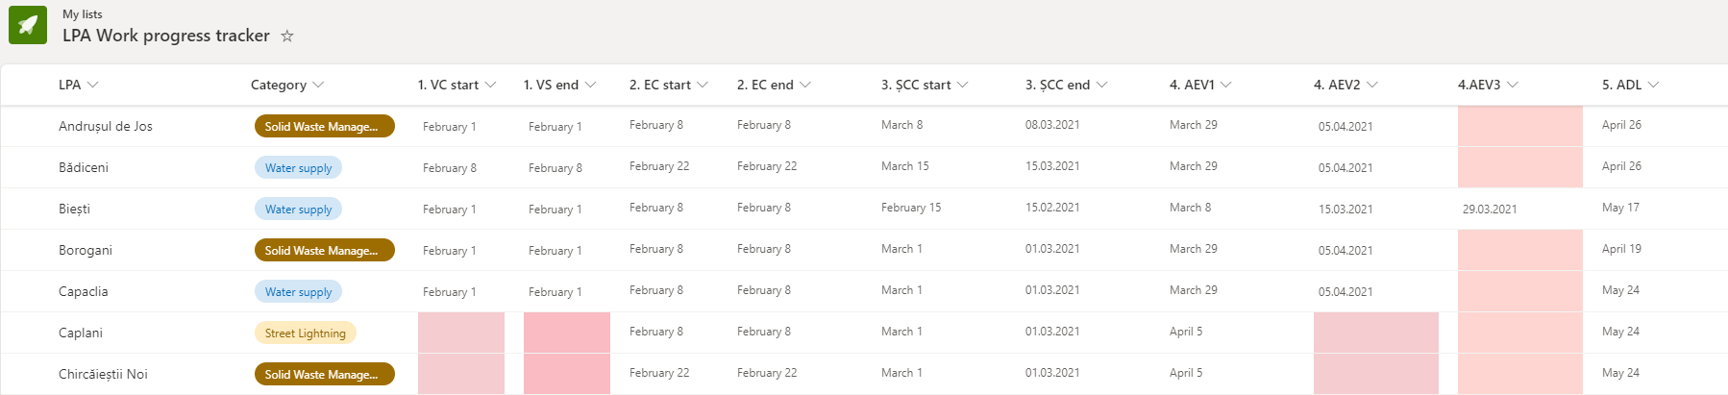
Task: Select the 29.03.2021 cell in Biești row
Action: pos(1490,209)
